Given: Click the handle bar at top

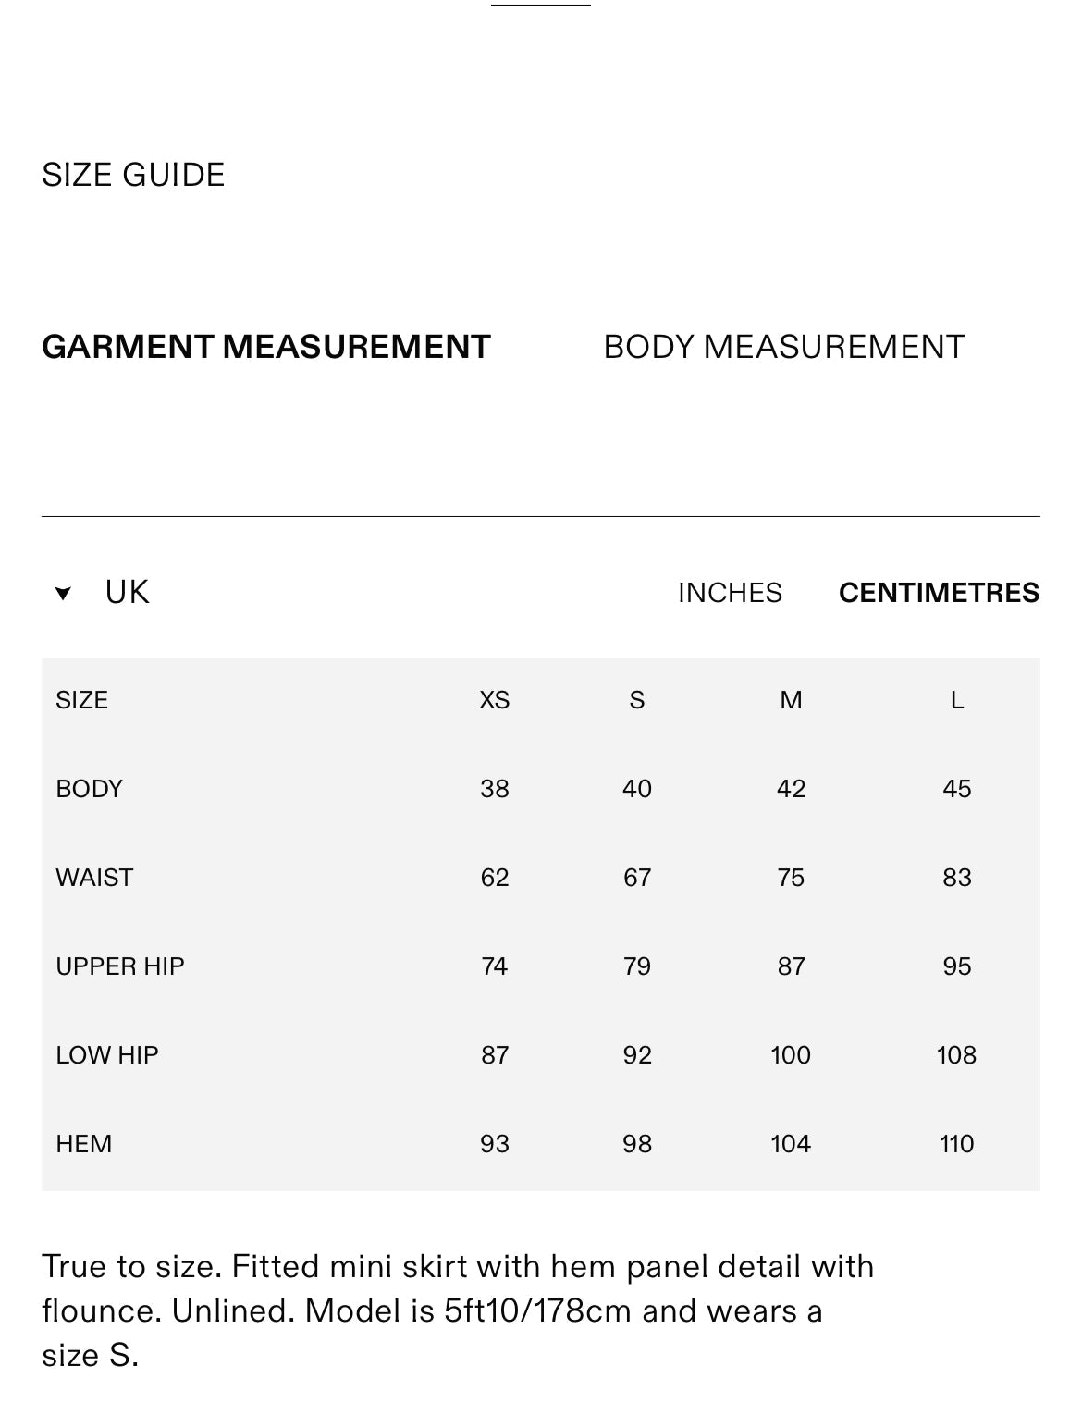Looking at the screenshot, I should 541,5.
